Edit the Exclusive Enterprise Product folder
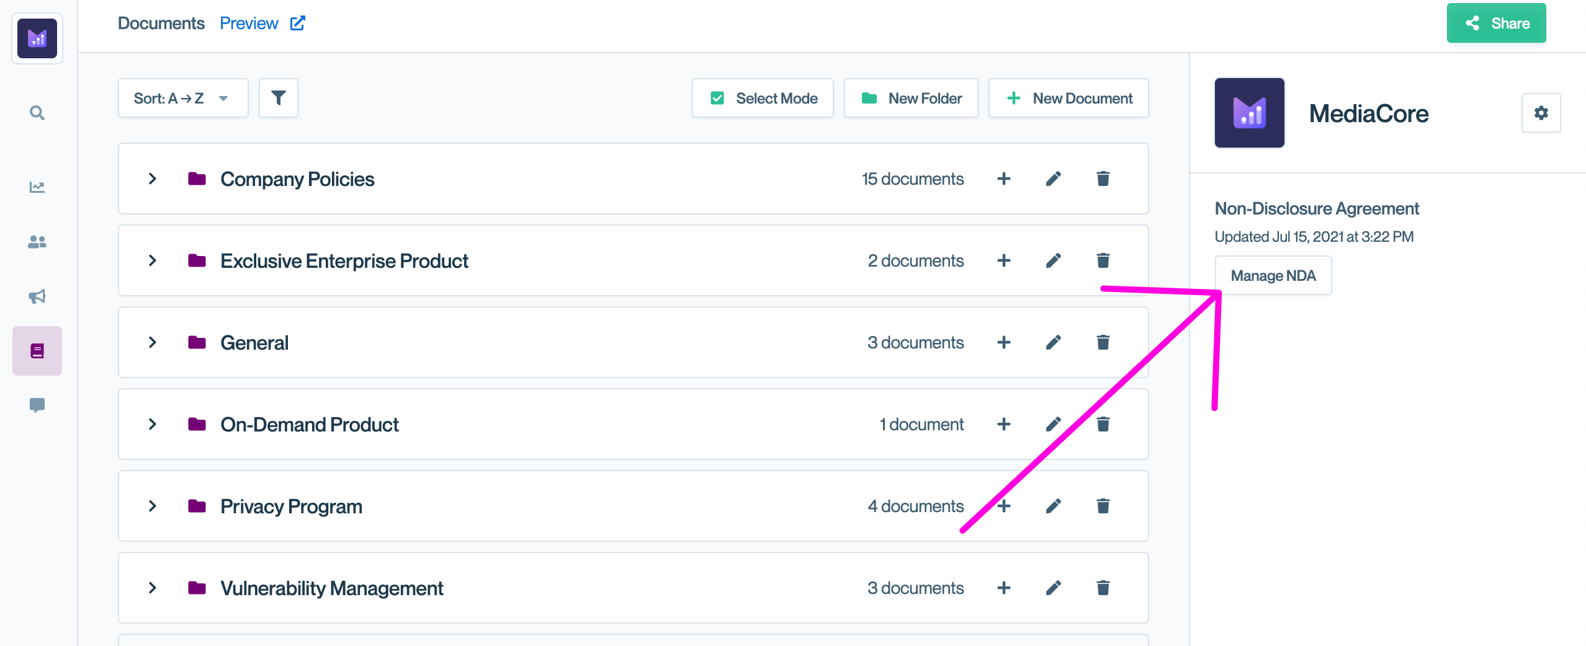Screen dimensions: 1586x646 tap(1054, 260)
